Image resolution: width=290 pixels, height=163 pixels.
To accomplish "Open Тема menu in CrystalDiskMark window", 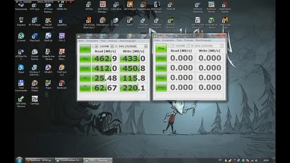I will [103, 41].
